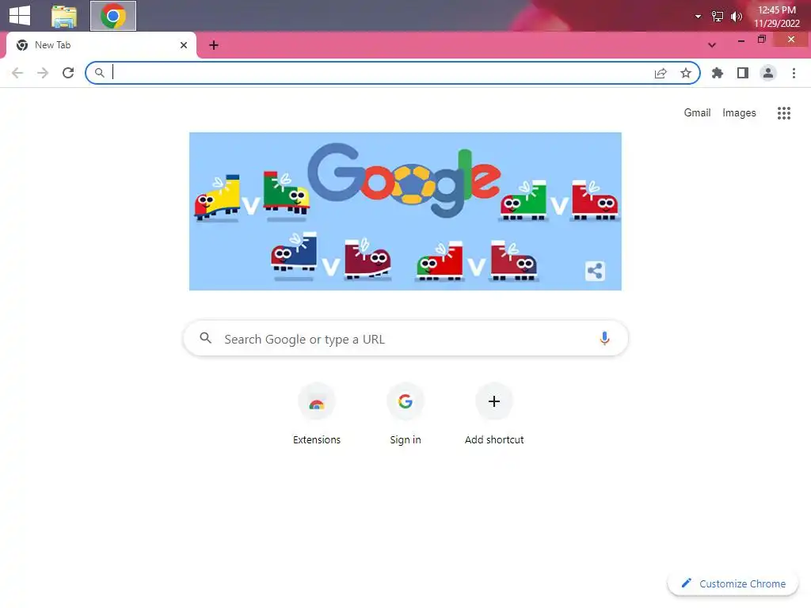This screenshot has width=811, height=608.
Task: Click the Customize Chrome button
Action: (x=733, y=583)
